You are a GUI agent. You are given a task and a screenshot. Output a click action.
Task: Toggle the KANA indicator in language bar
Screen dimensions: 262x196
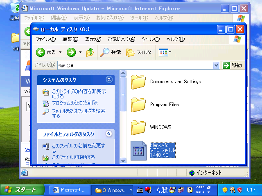tap(200, 192)
